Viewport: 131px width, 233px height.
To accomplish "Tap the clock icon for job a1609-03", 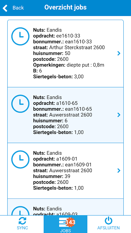I will [x=20, y=211].
